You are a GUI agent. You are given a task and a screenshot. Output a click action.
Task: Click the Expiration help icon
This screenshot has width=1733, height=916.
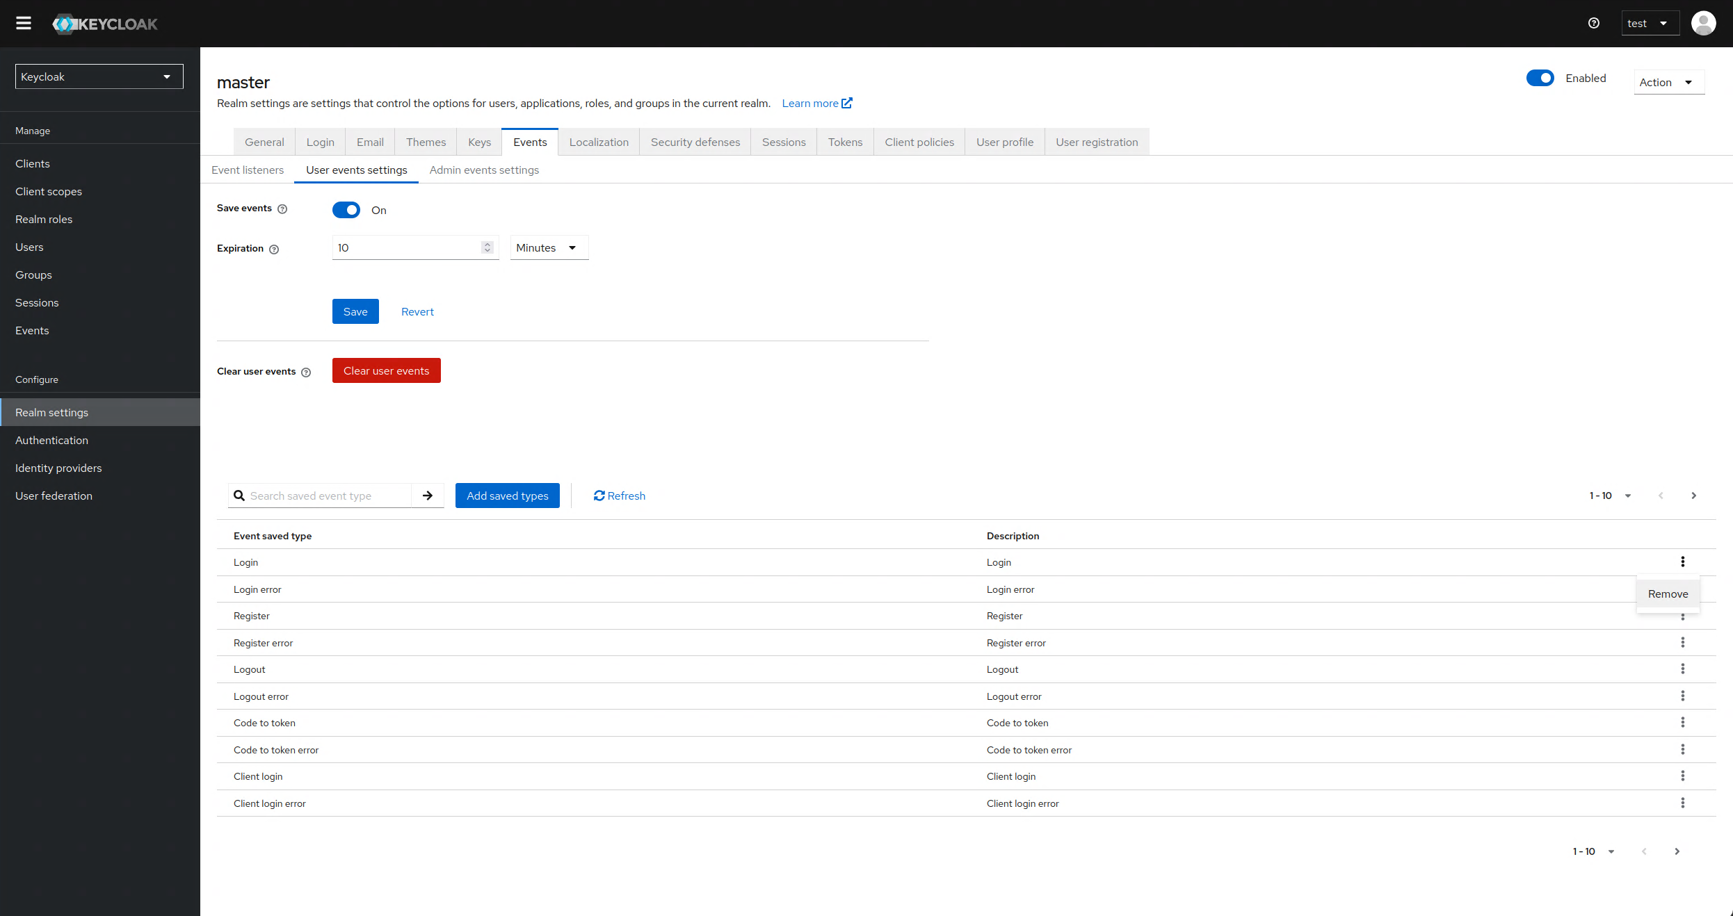274,250
